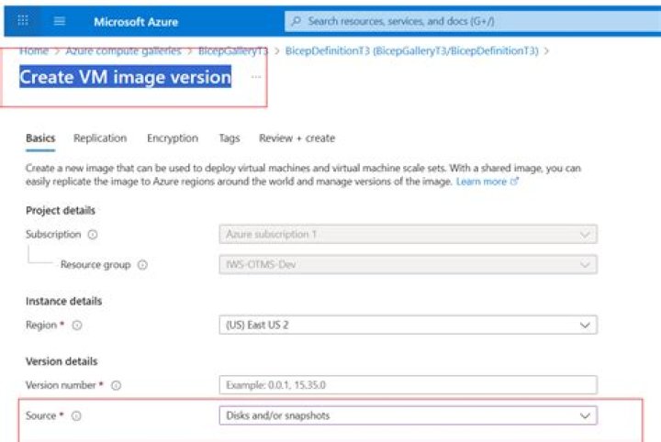Switch to the Tags tab
Image resolution: width=661 pixels, height=442 pixels.
(230, 138)
